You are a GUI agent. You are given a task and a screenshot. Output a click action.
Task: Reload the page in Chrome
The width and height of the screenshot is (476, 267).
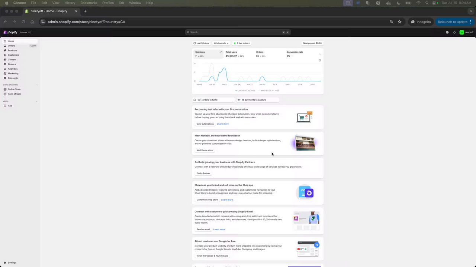pyautogui.click(x=23, y=22)
